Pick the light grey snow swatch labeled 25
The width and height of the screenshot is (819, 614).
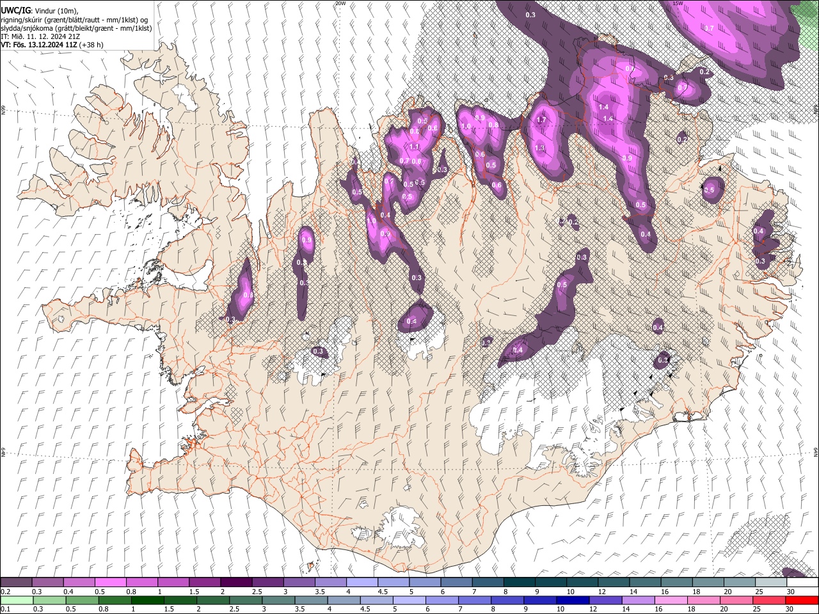tap(770, 582)
